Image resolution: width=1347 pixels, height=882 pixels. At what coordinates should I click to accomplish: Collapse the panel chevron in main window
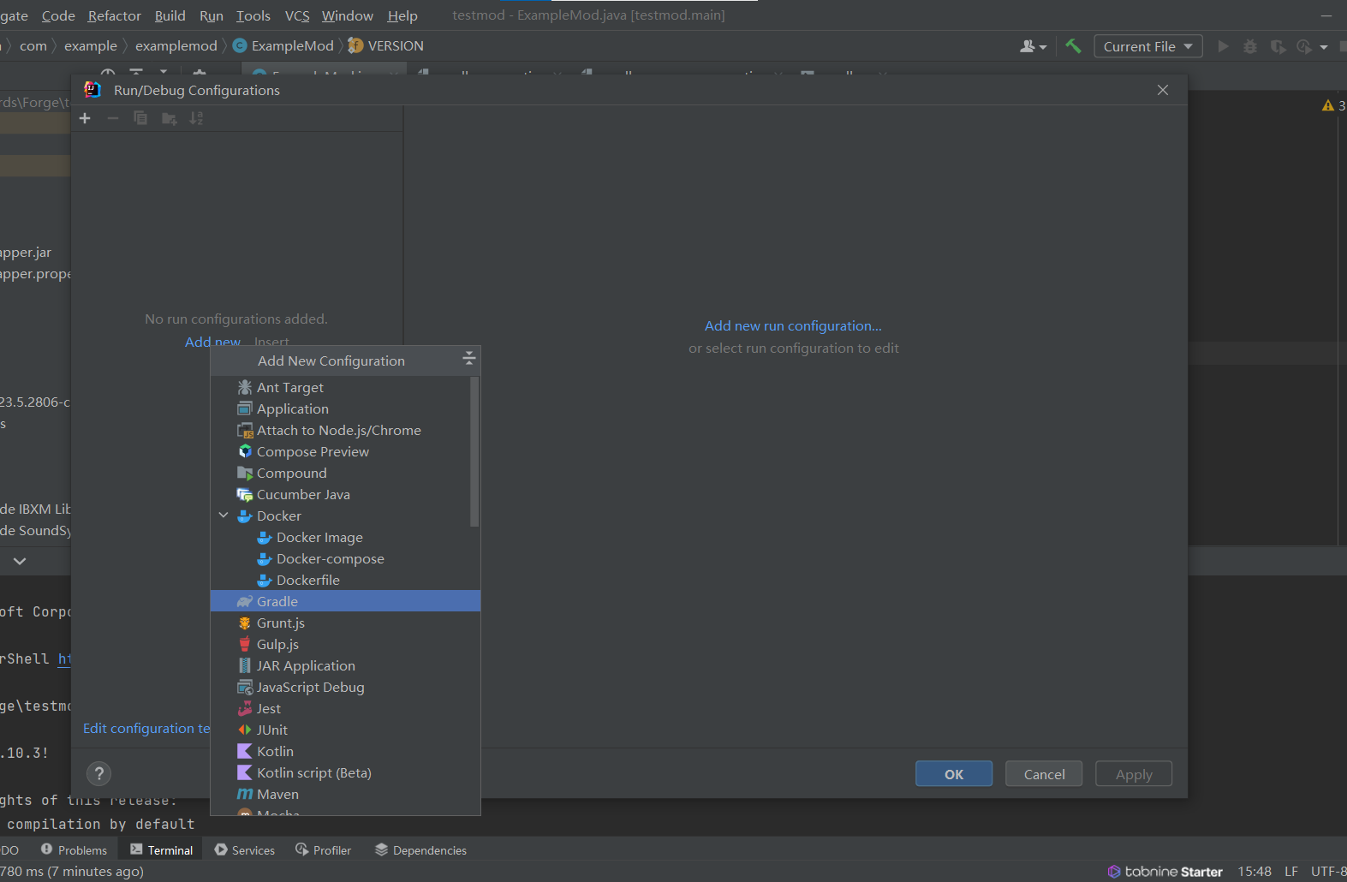pos(20,561)
